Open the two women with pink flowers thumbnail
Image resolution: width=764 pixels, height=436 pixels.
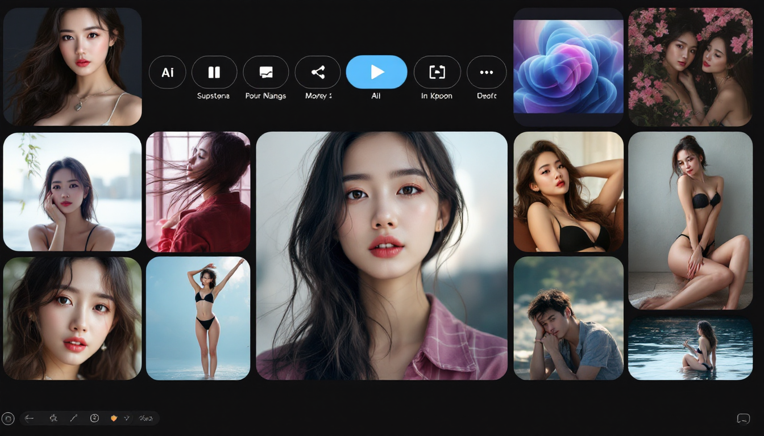pyautogui.click(x=690, y=66)
